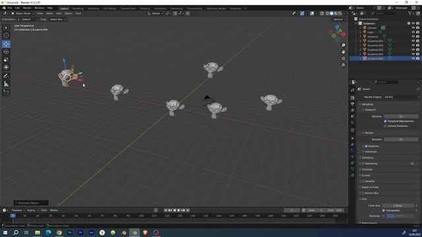
Task: Enable the Motion Blur checkbox
Action: tap(363, 193)
